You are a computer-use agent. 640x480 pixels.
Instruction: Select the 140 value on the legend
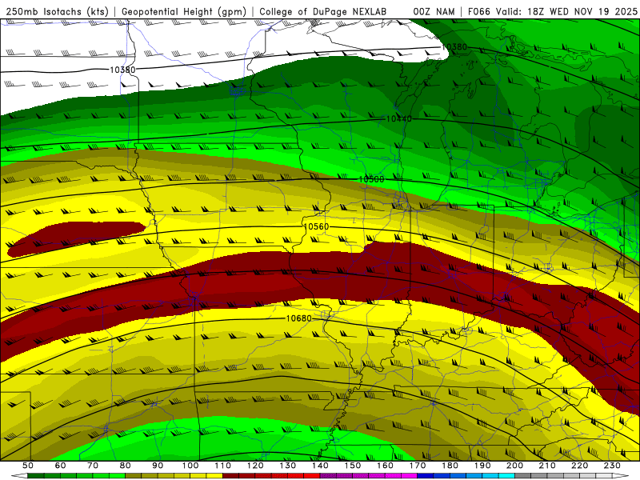pos(320,466)
